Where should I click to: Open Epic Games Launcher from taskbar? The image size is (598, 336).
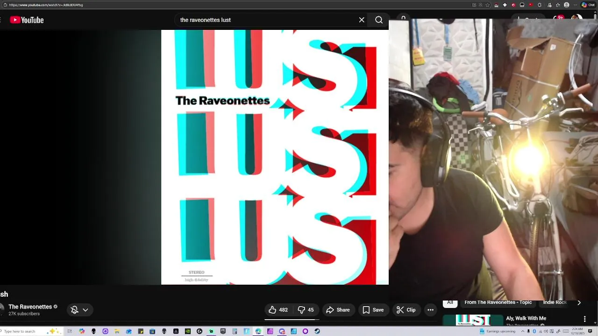coord(223,331)
